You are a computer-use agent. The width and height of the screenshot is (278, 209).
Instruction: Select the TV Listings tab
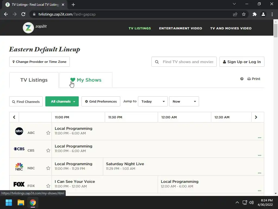pyautogui.click(x=34, y=80)
